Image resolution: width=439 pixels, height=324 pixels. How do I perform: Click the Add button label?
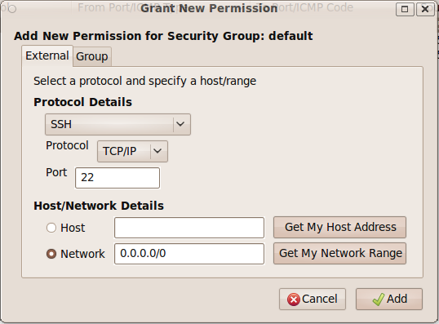tap(397, 299)
